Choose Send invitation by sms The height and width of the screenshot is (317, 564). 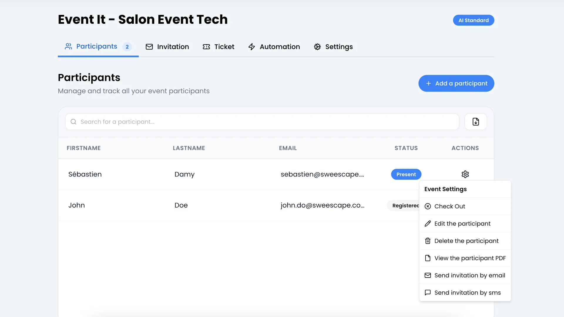pyautogui.click(x=467, y=293)
